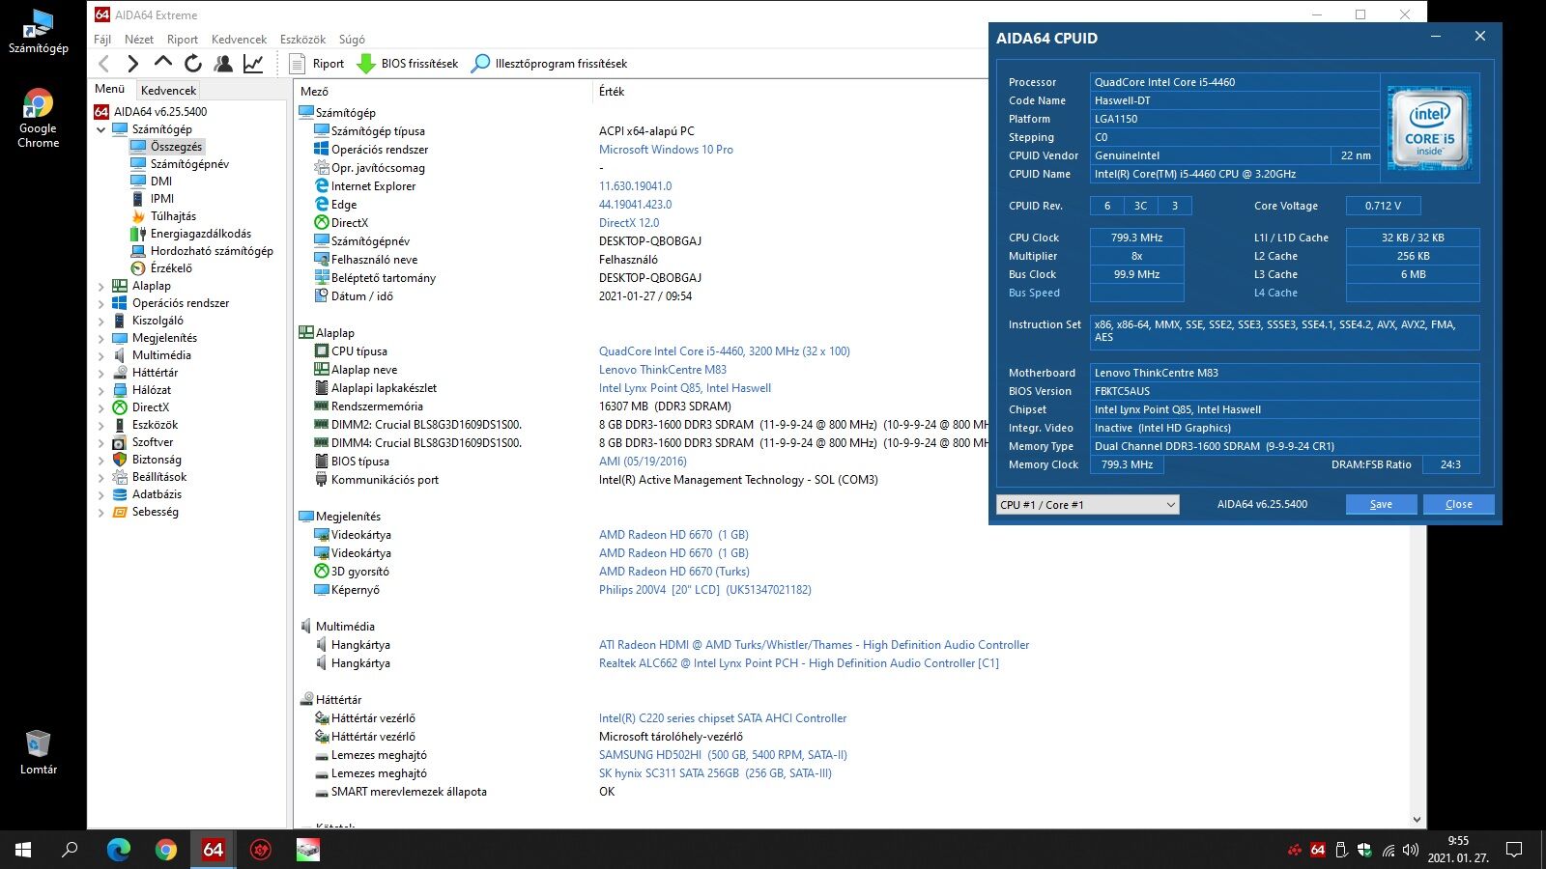Open the notification center in the taskbar
The width and height of the screenshot is (1546, 869).
coord(1514,850)
